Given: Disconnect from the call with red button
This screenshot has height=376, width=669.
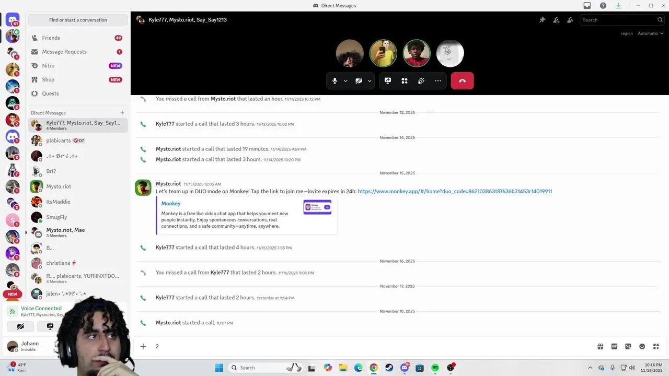Looking at the screenshot, I should coord(462,81).
